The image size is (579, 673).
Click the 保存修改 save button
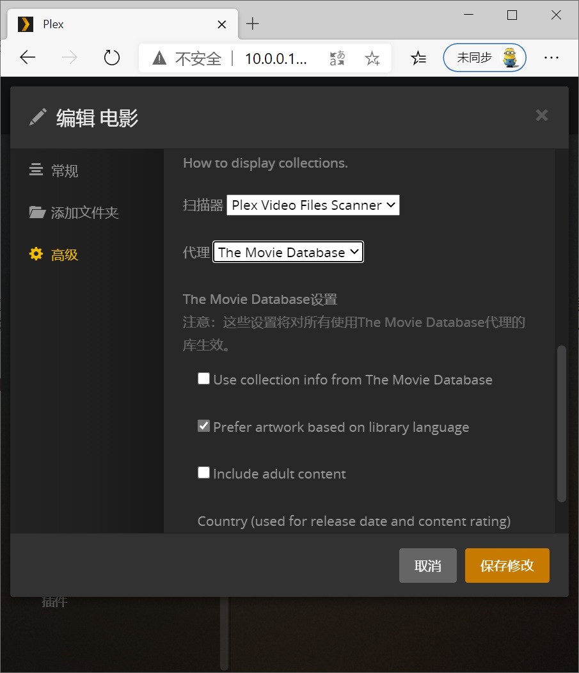click(507, 566)
